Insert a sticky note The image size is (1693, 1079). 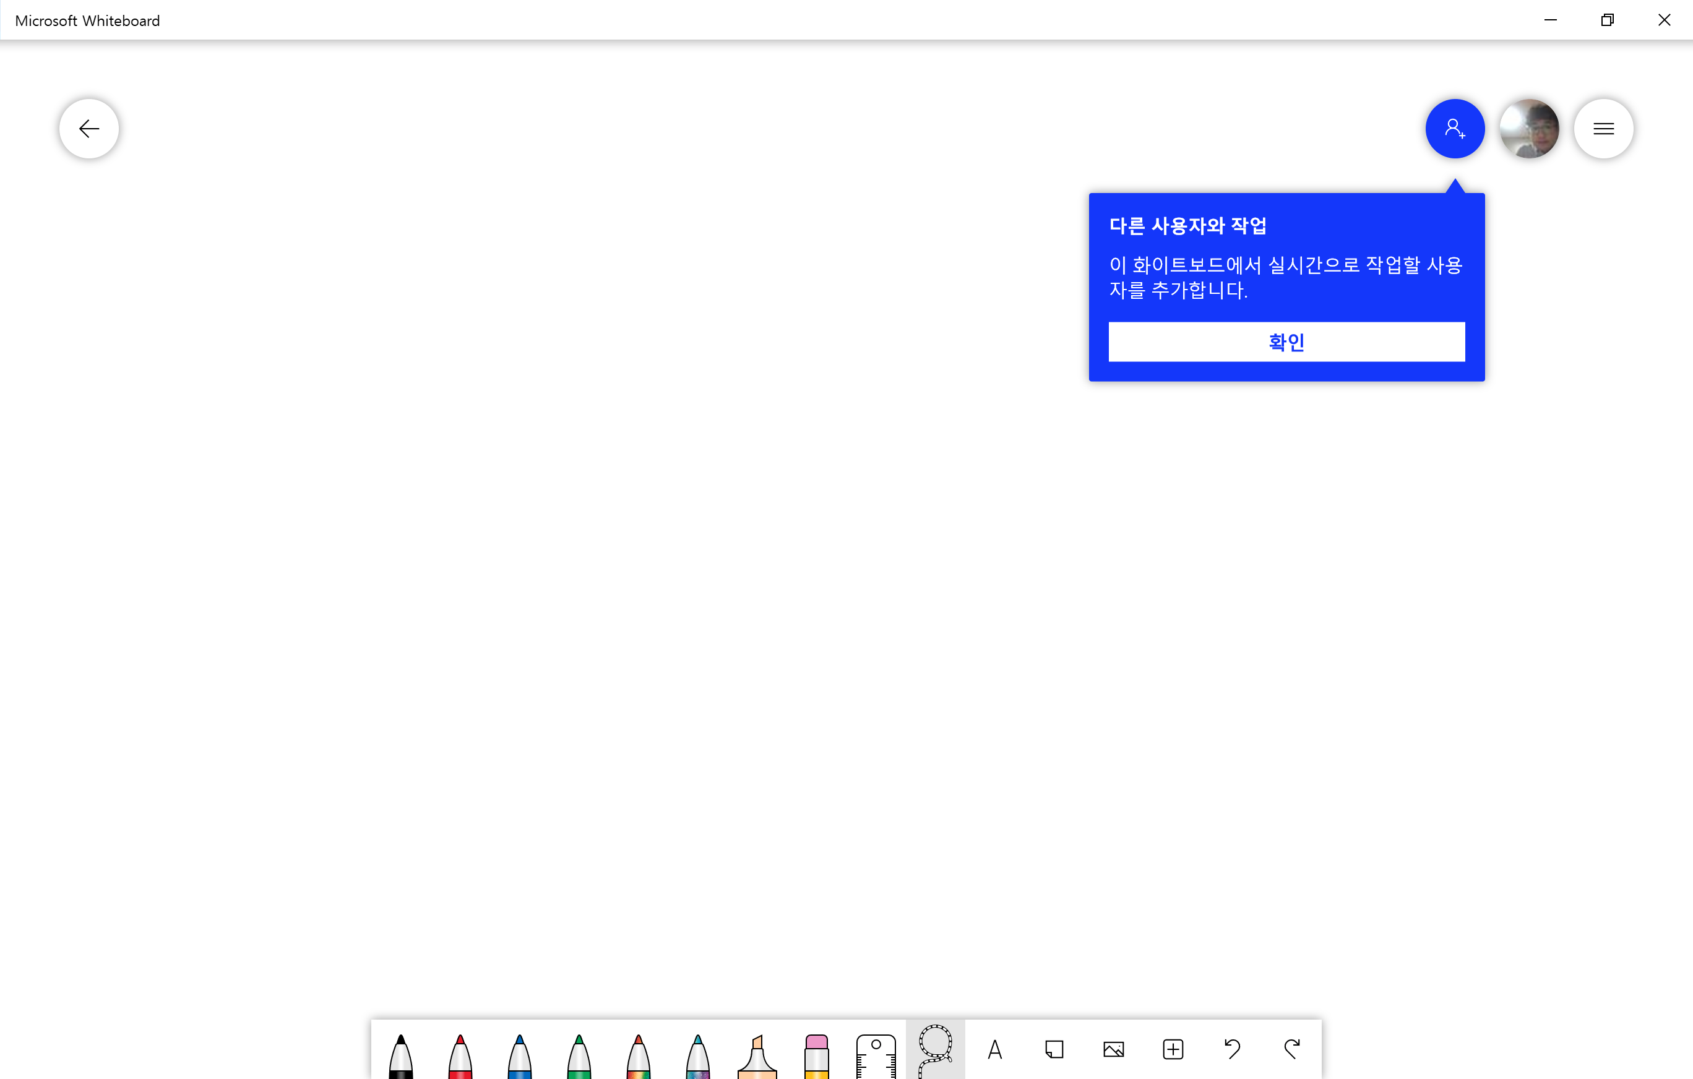point(1054,1049)
